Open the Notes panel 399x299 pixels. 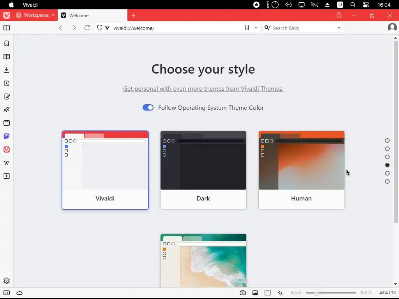pos(7,97)
